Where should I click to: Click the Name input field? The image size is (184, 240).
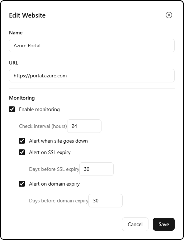[92, 45]
